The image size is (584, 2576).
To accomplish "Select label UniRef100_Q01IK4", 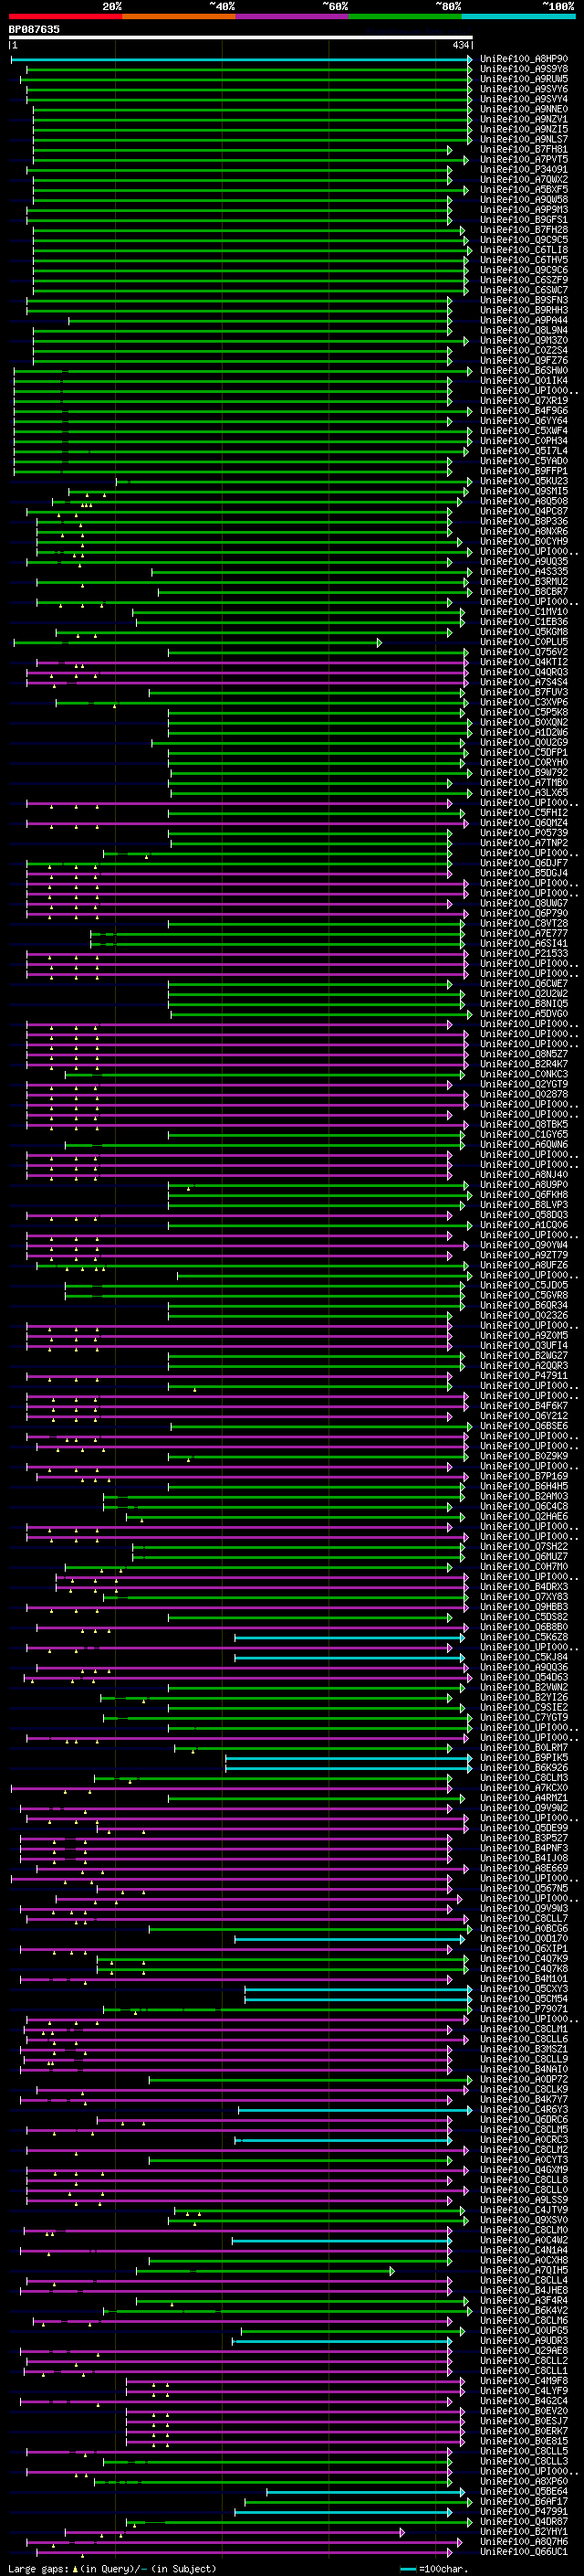I will point(524,381).
